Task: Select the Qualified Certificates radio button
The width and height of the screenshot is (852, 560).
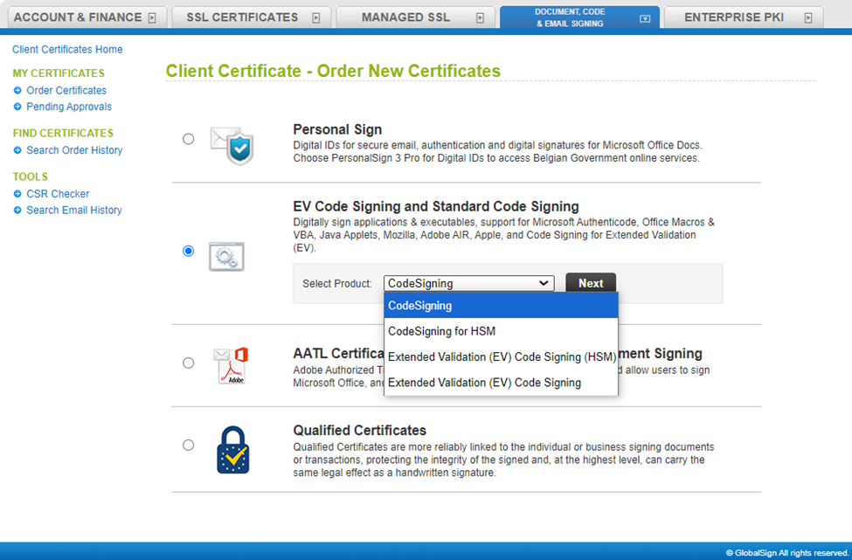Action: coord(189,445)
